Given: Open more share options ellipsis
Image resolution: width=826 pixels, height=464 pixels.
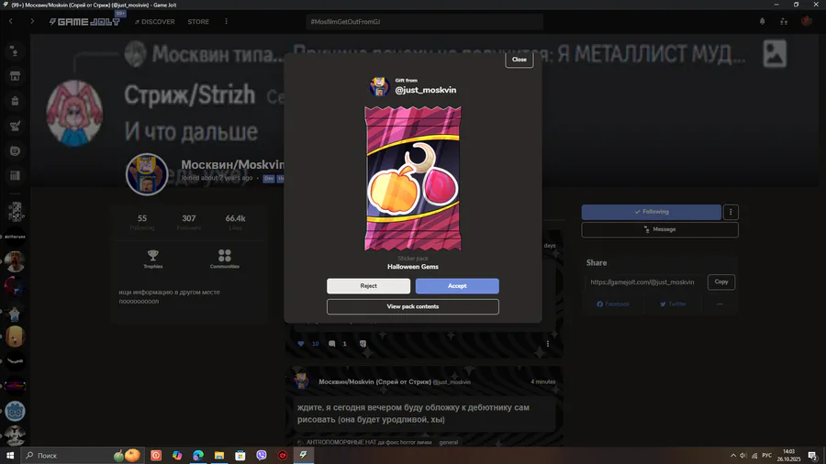Looking at the screenshot, I should [x=720, y=304].
